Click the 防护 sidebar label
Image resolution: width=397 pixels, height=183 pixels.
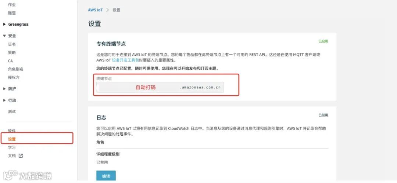12,89
